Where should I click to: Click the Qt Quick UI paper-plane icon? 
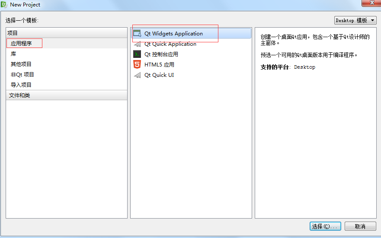pyautogui.click(x=137, y=75)
